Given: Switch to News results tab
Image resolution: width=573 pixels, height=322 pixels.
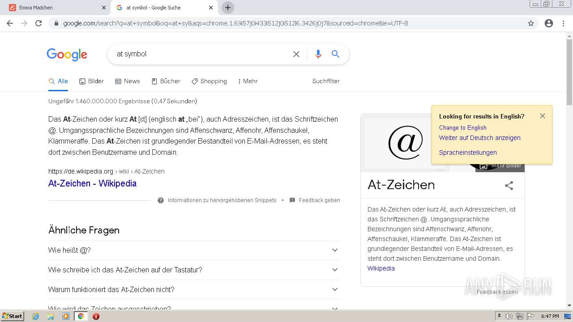Looking at the screenshot, I should point(128,81).
